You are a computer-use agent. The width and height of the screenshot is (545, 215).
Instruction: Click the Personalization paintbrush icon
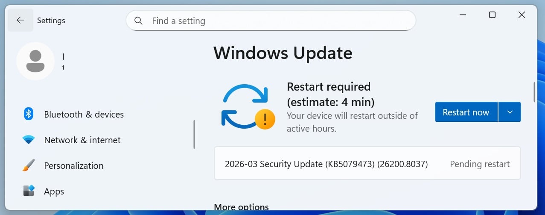point(28,165)
